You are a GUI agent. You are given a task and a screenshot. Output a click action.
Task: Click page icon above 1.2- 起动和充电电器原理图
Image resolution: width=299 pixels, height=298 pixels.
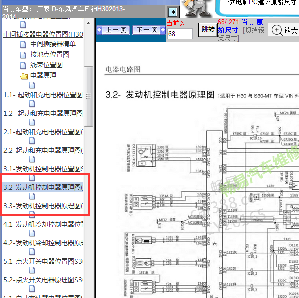click(x=32, y=104)
